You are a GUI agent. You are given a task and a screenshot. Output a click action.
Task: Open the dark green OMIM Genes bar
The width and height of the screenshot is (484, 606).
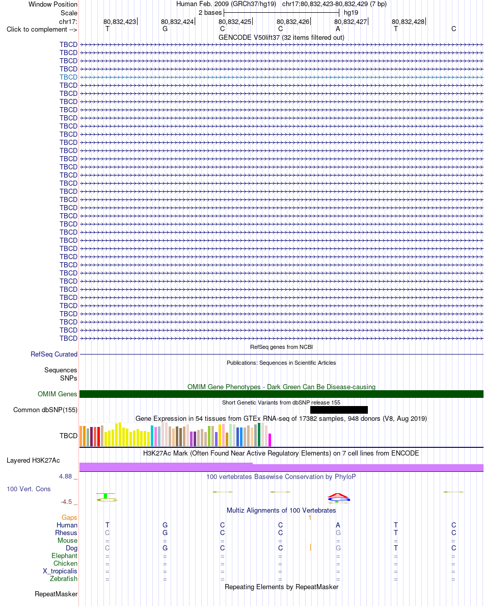281,394
